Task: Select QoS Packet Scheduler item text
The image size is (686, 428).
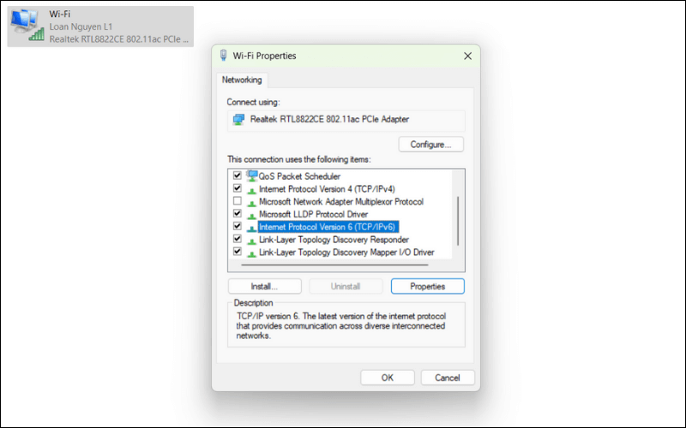Action: tap(299, 176)
